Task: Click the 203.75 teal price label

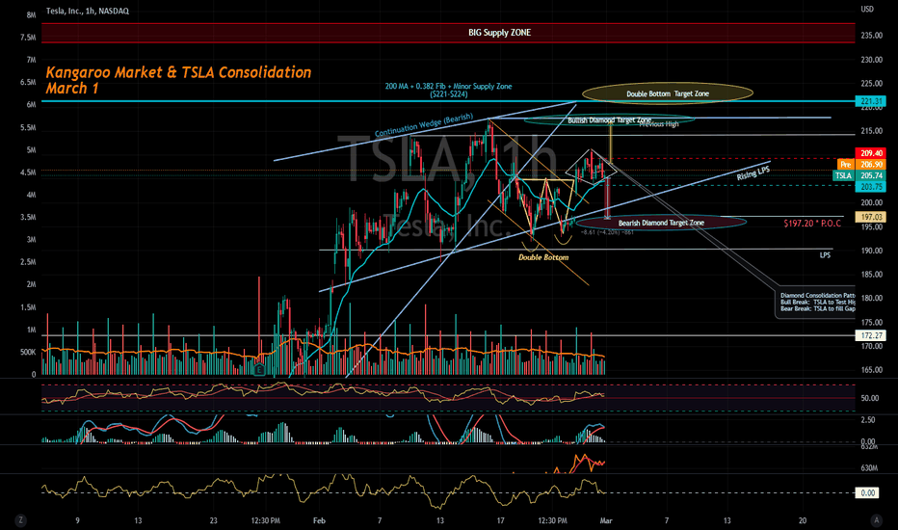Action: coord(870,187)
